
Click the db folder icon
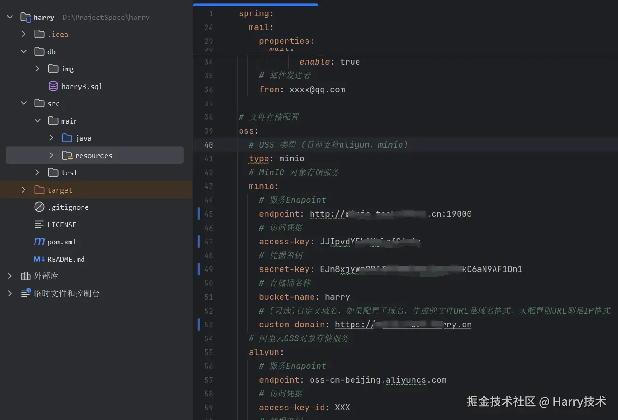tap(40, 52)
